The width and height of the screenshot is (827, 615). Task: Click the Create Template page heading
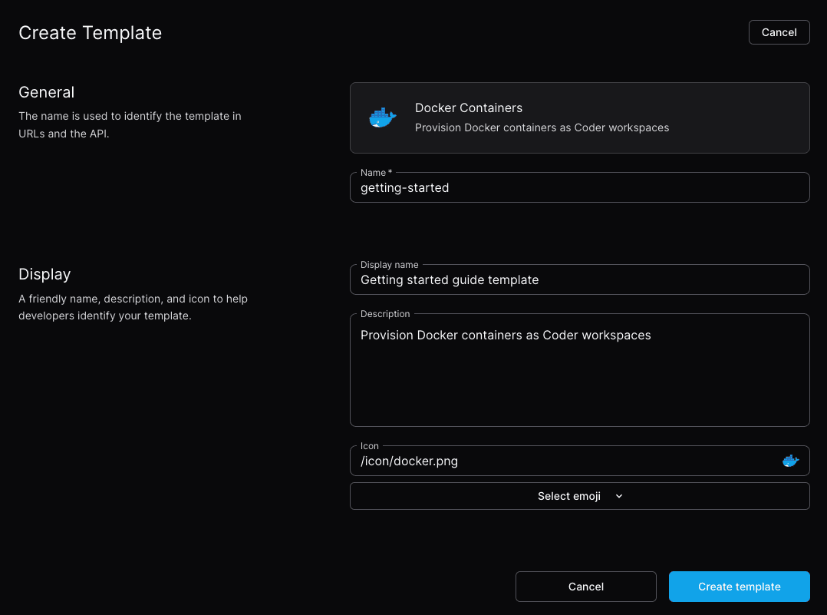[x=91, y=33]
